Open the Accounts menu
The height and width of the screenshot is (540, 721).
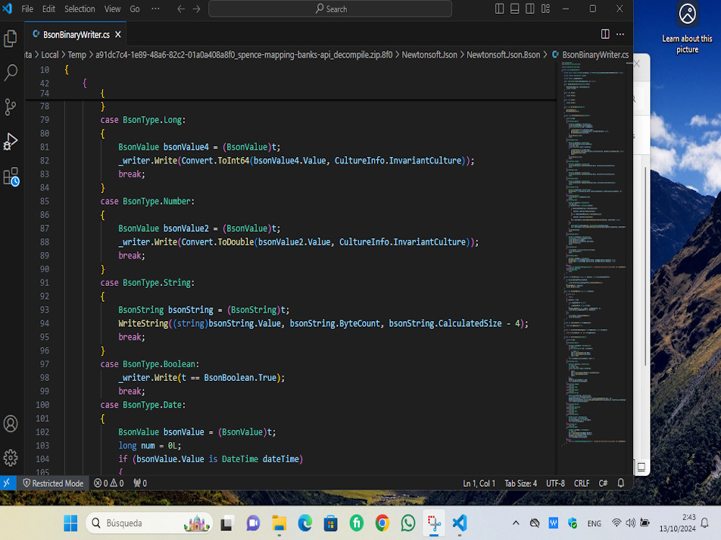click(x=11, y=424)
